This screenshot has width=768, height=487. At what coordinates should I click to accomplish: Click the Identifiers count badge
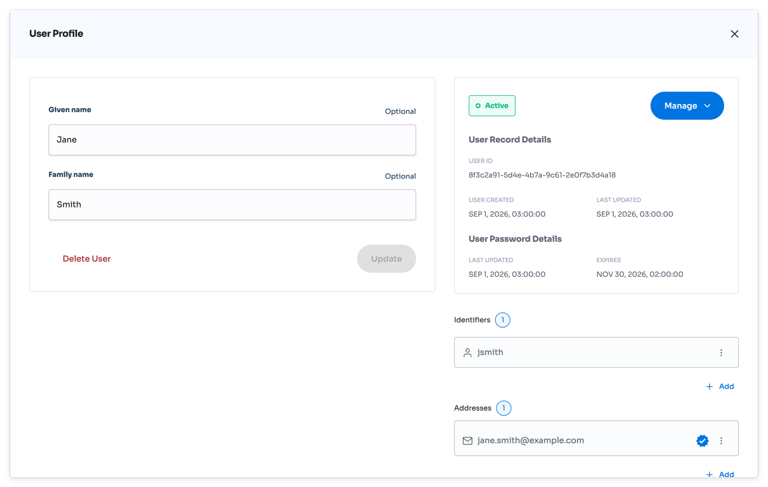point(502,320)
